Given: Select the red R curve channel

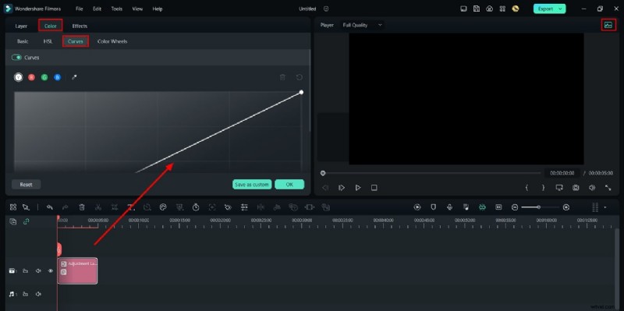Looking at the screenshot, I should [31, 77].
